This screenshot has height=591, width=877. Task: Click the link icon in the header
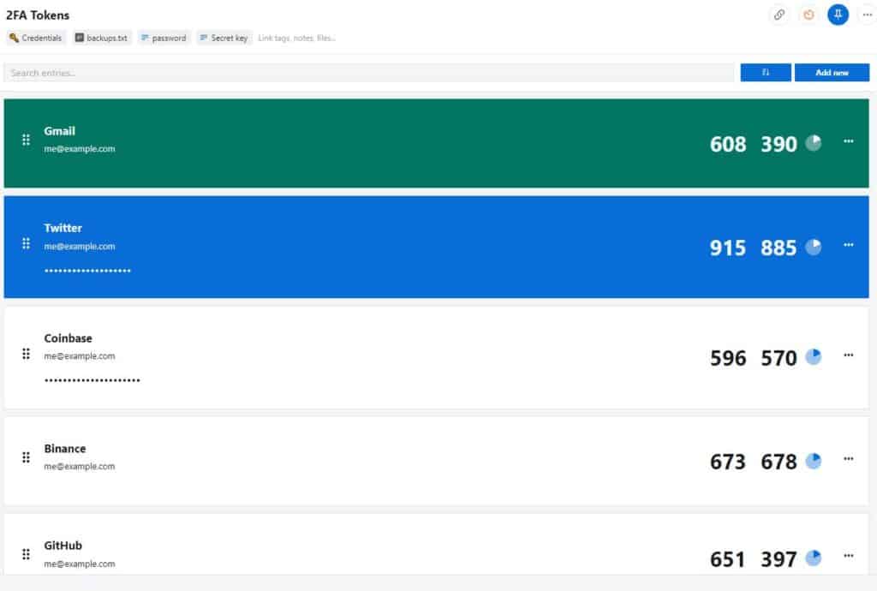coord(779,15)
